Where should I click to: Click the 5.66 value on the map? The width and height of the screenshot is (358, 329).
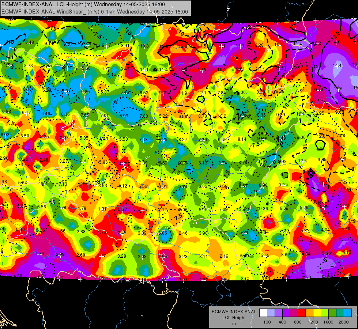coord(86,68)
